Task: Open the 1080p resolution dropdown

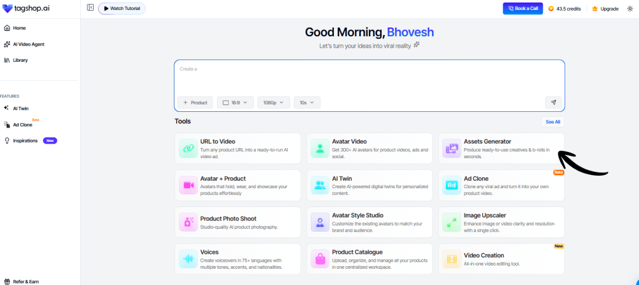Action: [x=273, y=102]
